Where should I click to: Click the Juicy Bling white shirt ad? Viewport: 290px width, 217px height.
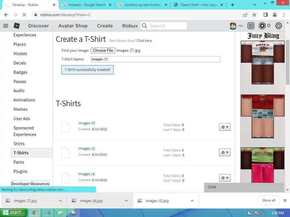click(263, 62)
